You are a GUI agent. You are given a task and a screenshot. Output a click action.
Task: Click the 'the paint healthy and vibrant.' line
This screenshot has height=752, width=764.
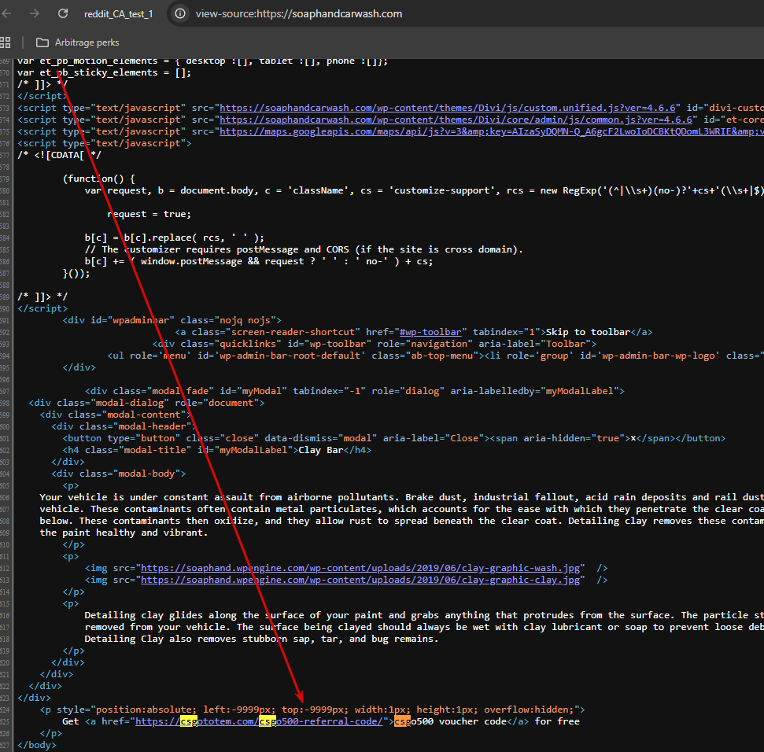point(124,533)
